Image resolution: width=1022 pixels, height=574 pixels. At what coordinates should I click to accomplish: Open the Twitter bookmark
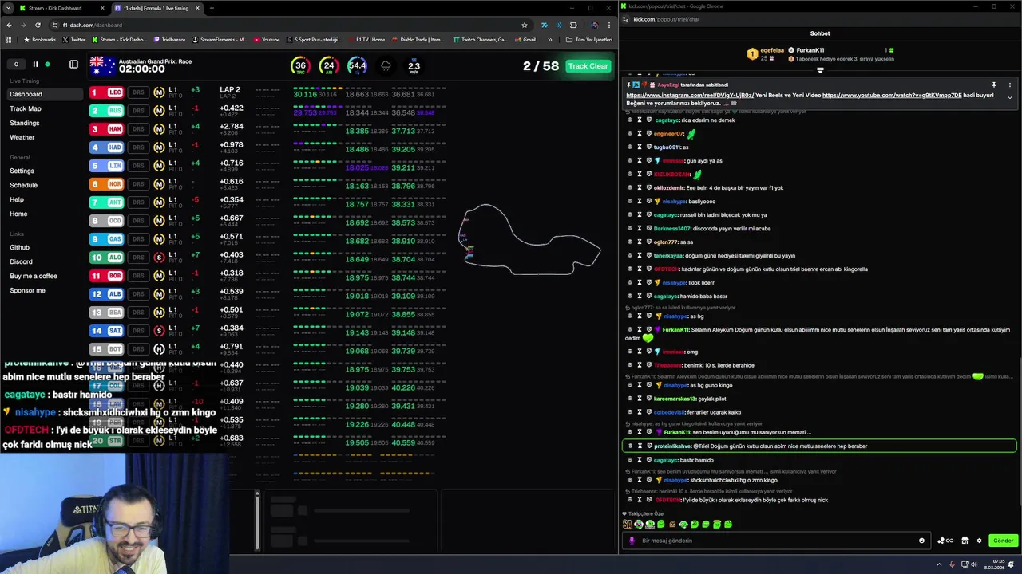[73, 39]
